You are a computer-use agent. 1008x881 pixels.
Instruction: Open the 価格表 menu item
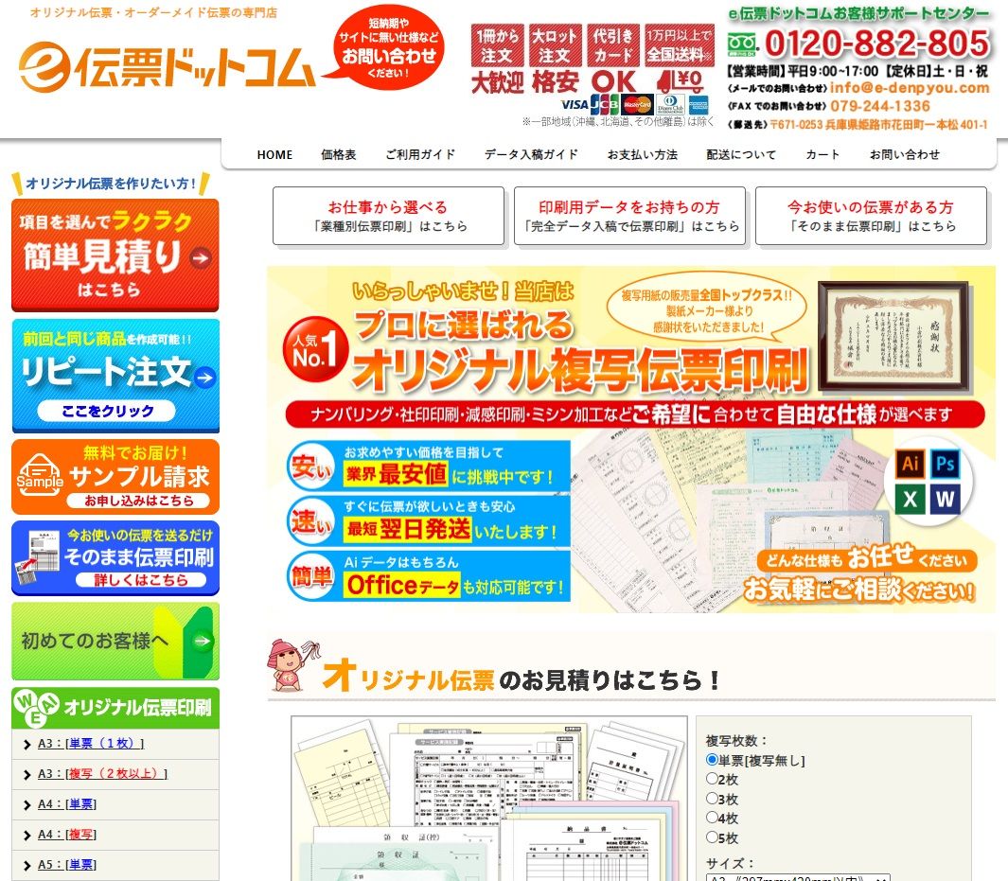(339, 155)
